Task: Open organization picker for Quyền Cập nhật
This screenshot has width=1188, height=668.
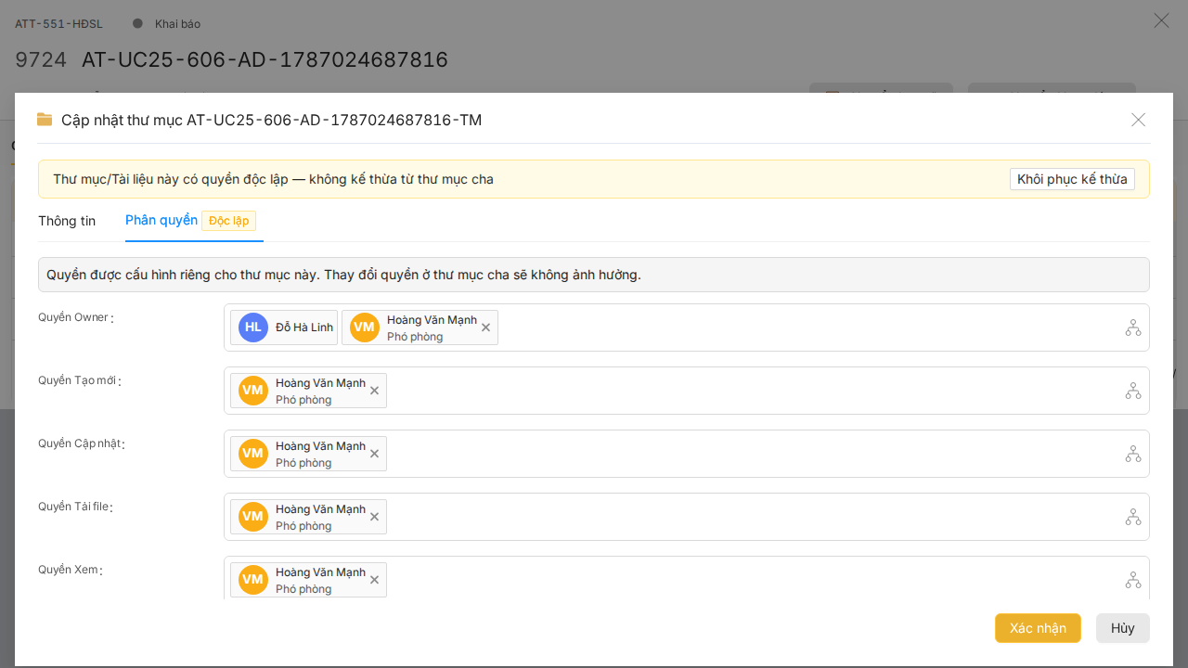Action: click(1133, 454)
